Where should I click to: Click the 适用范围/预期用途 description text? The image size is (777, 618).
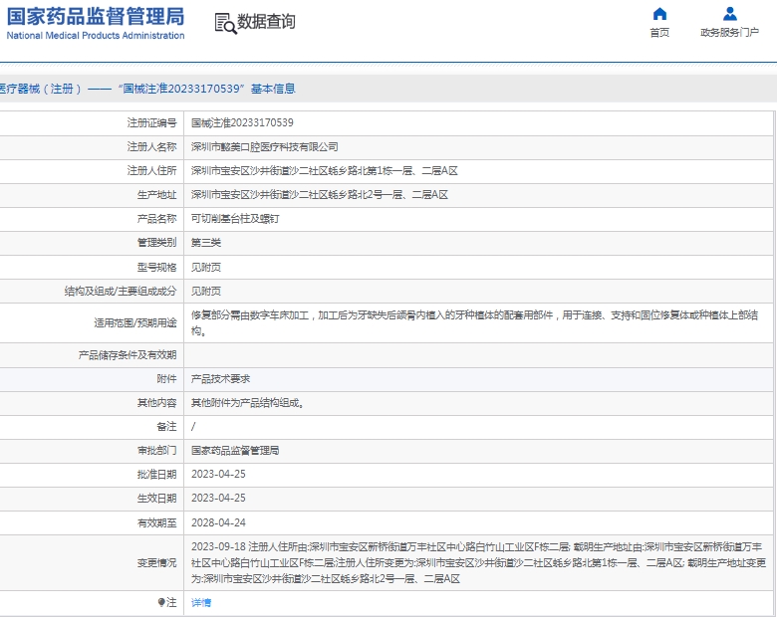click(x=475, y=322)
